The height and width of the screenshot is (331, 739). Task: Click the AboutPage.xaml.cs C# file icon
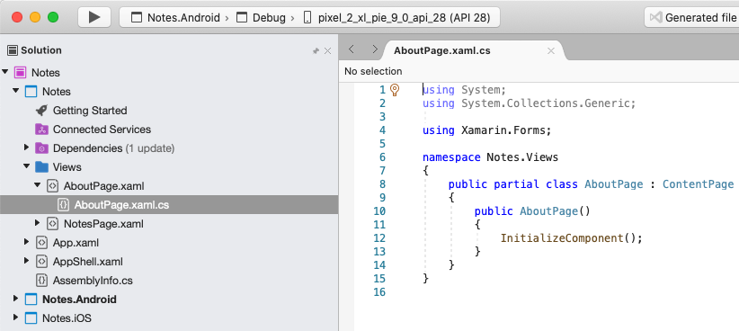pos(63,205)
